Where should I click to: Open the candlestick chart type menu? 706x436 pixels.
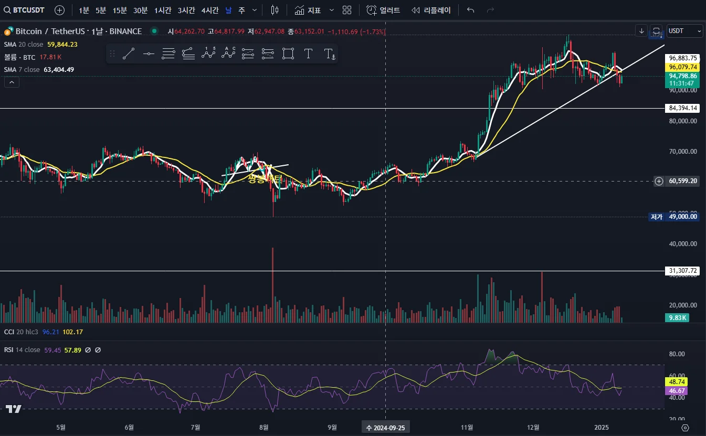275,10
